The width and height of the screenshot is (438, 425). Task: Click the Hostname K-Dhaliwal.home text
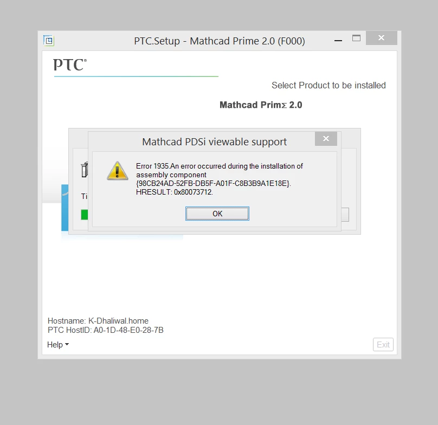click(x=98, y=321)
